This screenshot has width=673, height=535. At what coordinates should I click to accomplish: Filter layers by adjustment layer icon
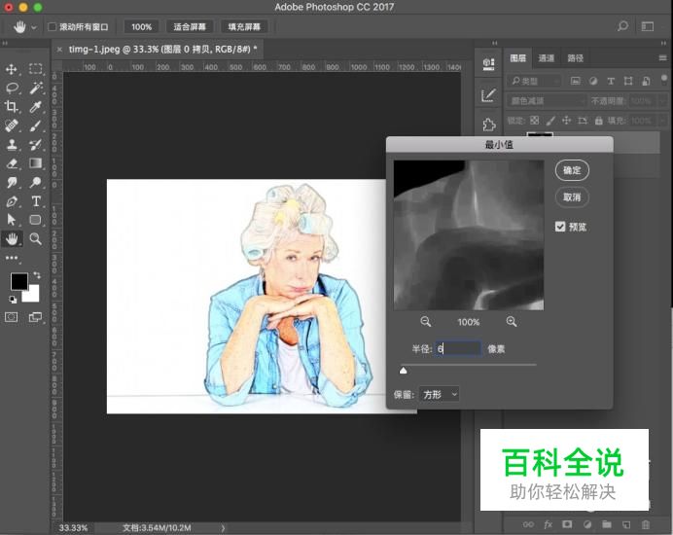(593, 81)
